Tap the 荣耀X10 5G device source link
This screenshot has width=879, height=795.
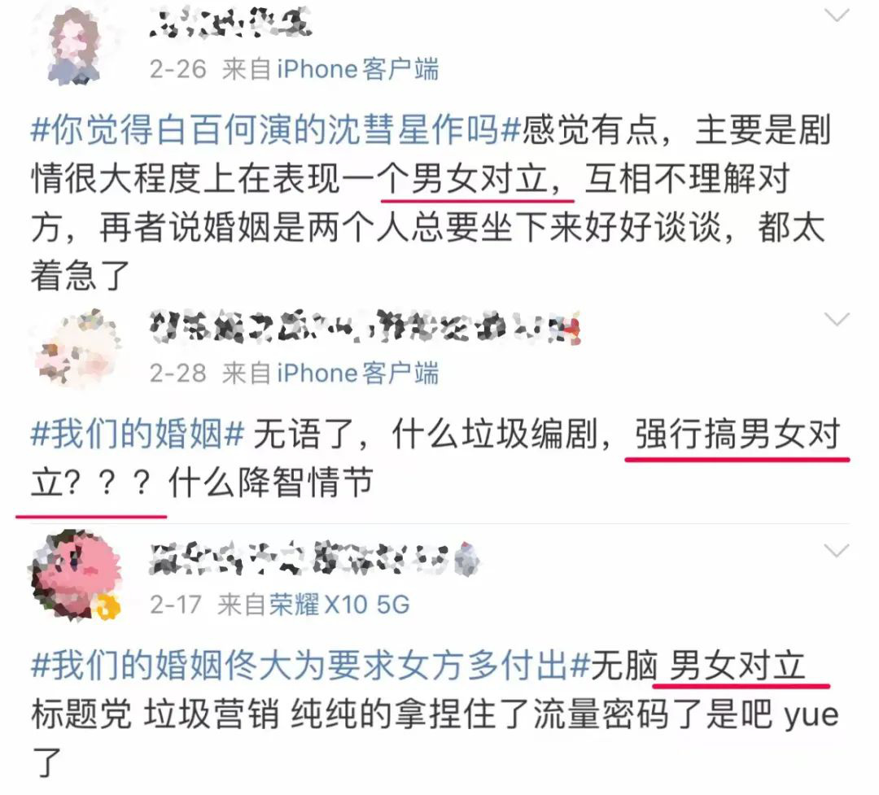point(339,605)
